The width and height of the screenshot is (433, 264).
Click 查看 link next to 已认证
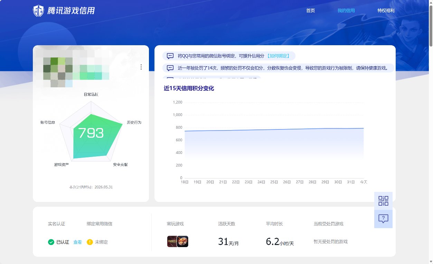[77, 242]
